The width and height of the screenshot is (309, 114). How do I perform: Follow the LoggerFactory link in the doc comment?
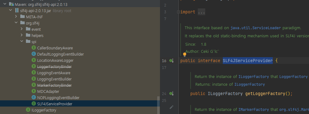point(293,77)
